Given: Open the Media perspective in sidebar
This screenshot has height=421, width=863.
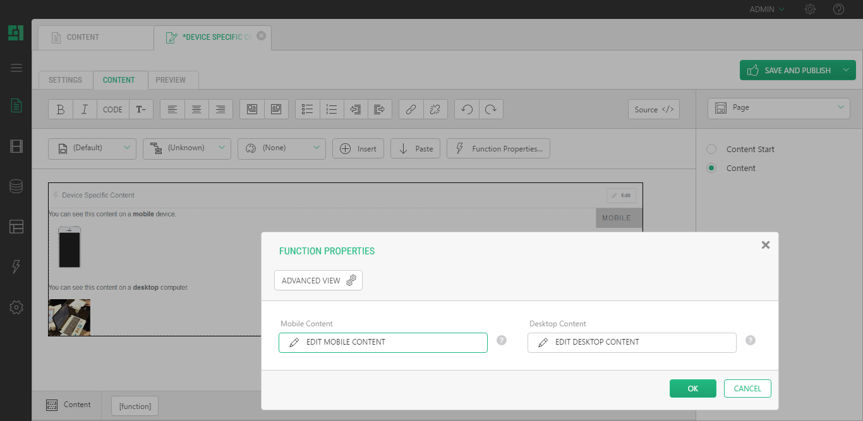Looking at the screenshot, I should [x=16, y=146].
